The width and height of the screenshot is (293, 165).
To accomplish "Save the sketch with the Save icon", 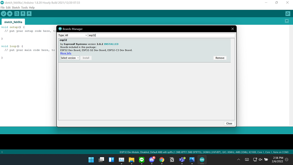I will coord(29,14).
